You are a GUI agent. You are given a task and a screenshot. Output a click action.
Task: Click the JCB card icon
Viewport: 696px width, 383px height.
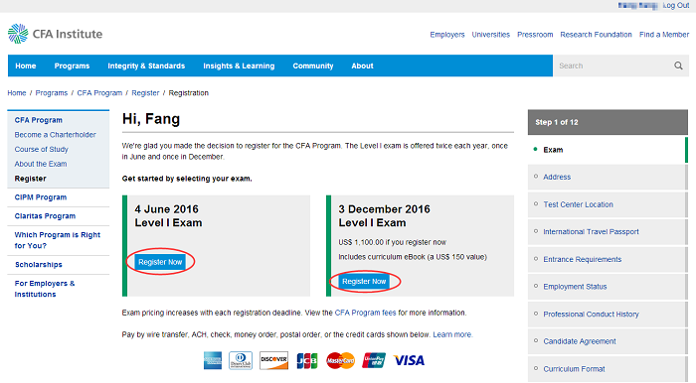click(x=307, y=360)
